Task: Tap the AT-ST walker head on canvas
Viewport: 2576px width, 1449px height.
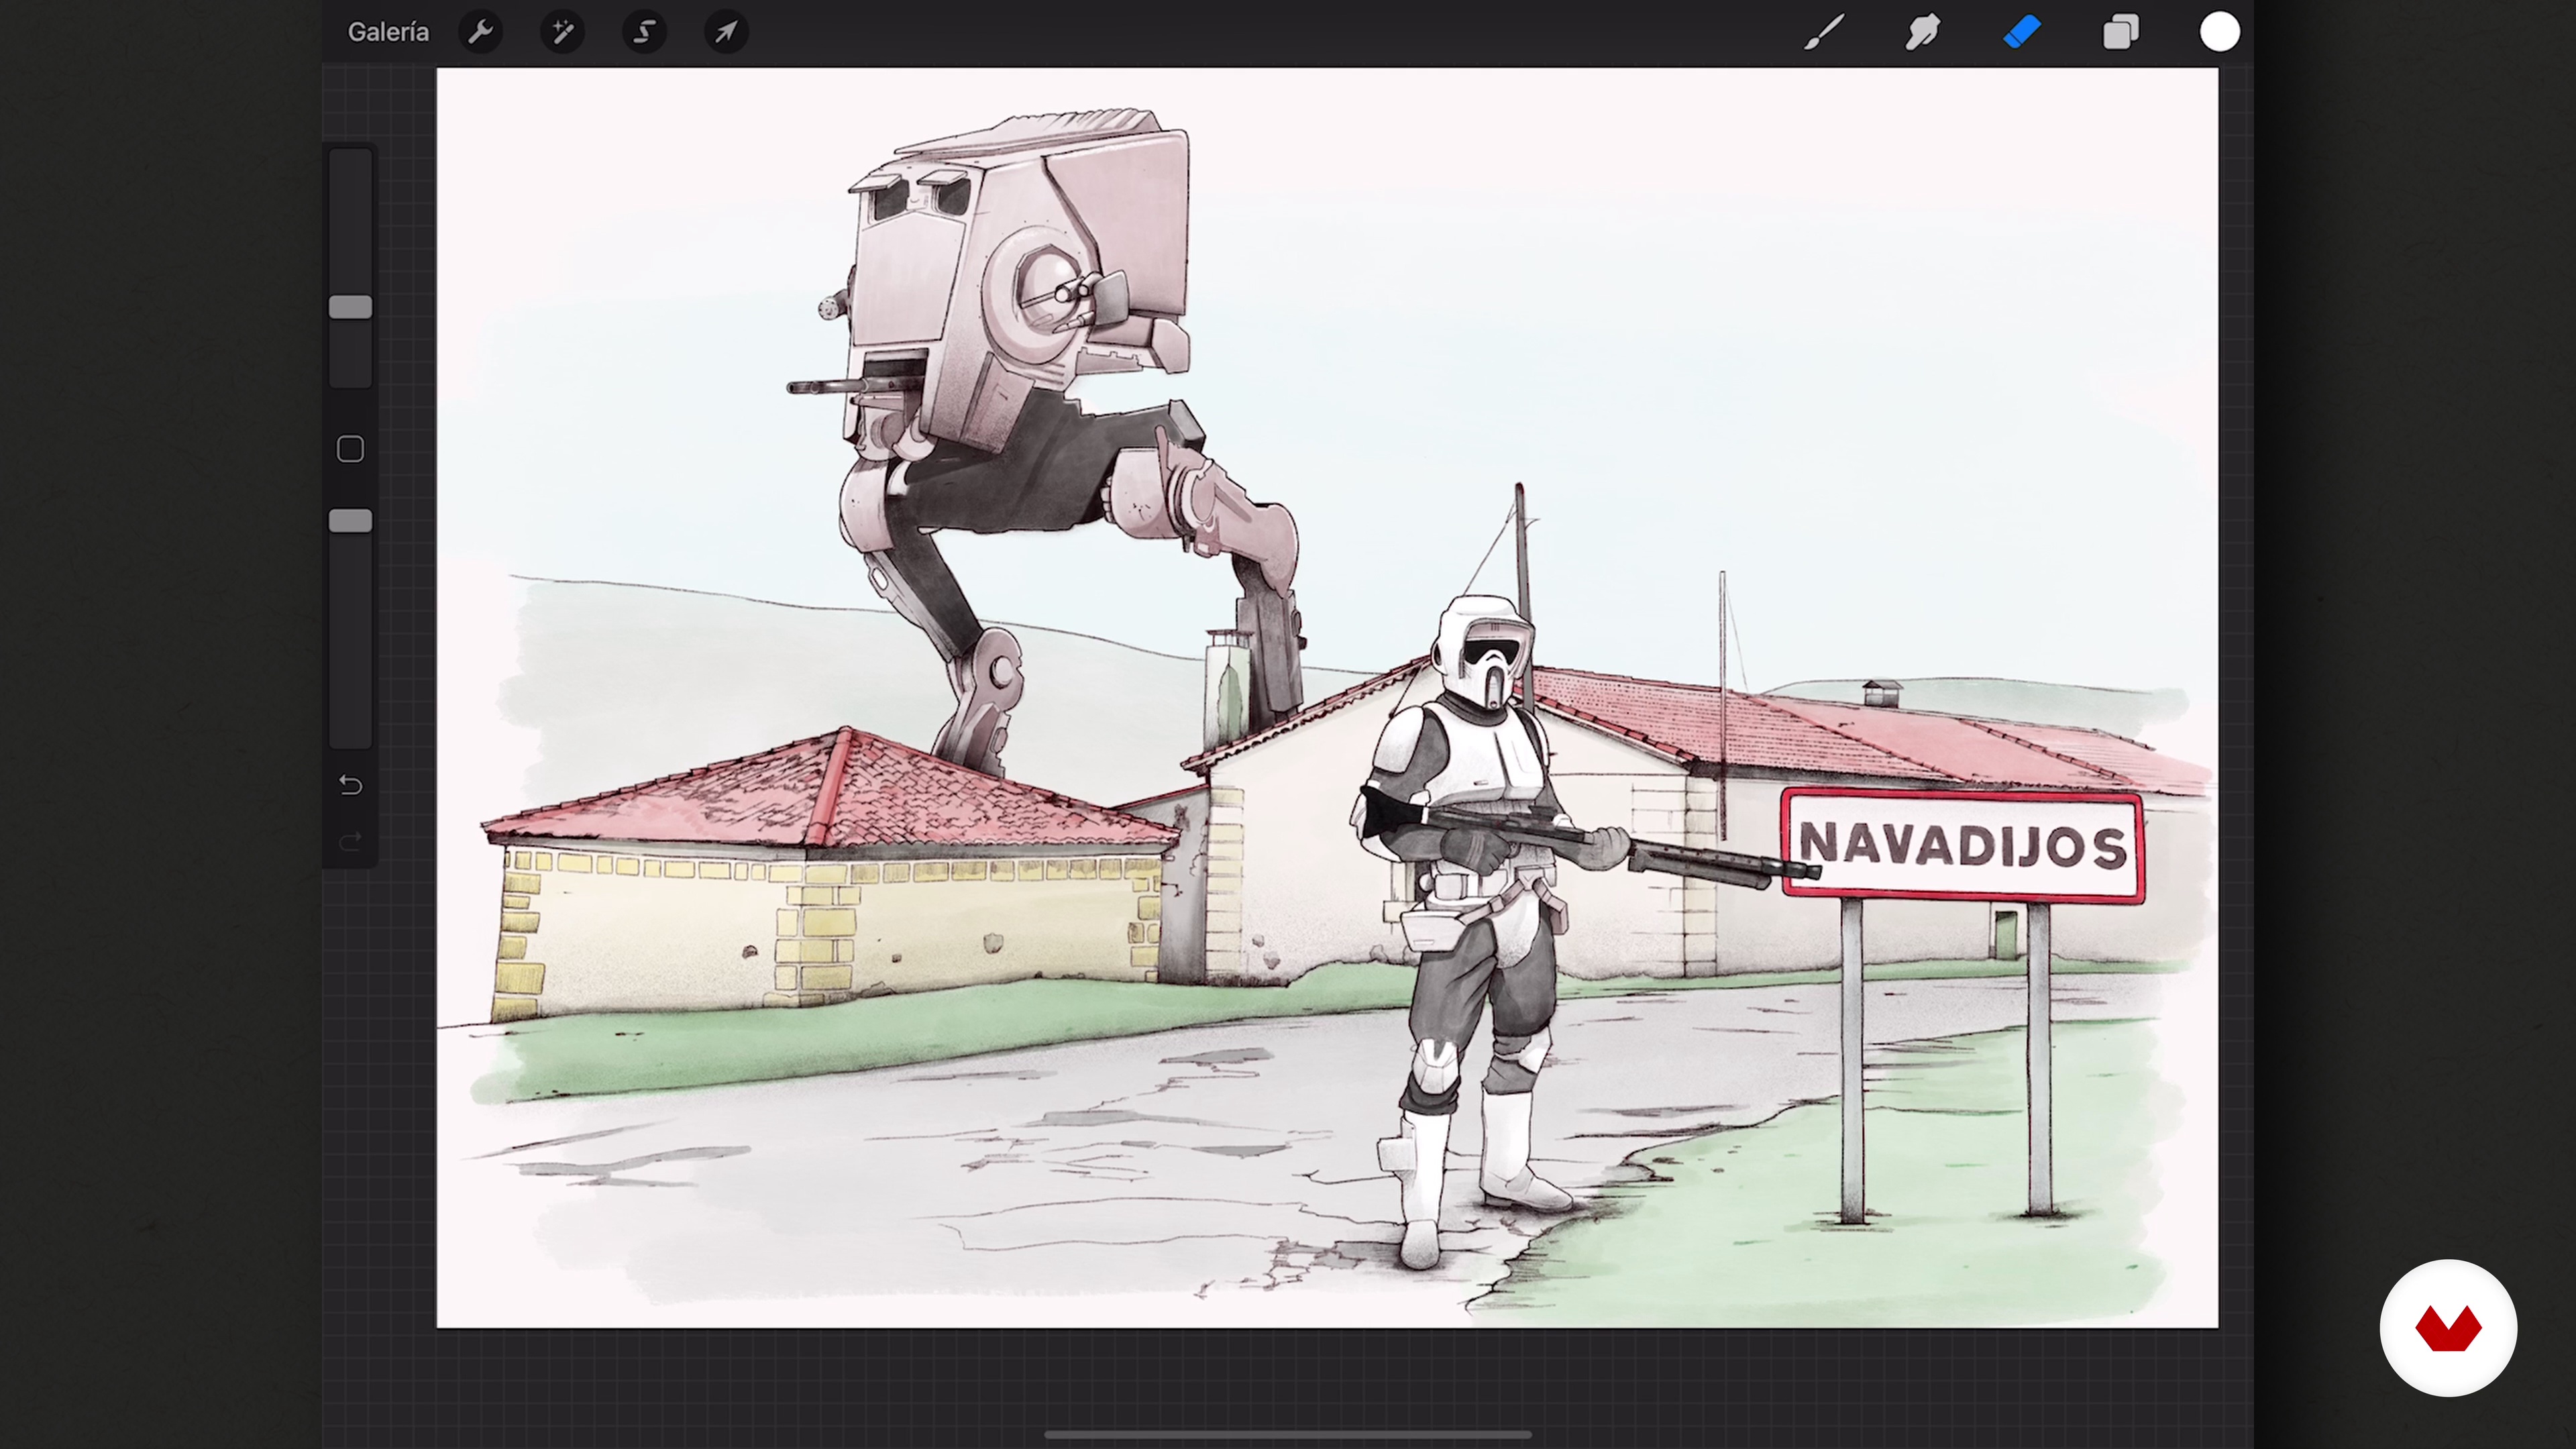Action: pos(1018,280)
